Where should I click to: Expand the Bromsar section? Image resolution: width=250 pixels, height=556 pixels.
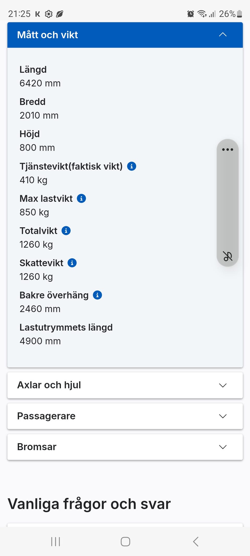point(223,447)
